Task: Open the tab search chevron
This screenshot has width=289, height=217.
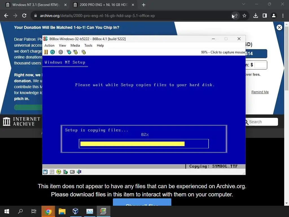Action: point(244,4)
